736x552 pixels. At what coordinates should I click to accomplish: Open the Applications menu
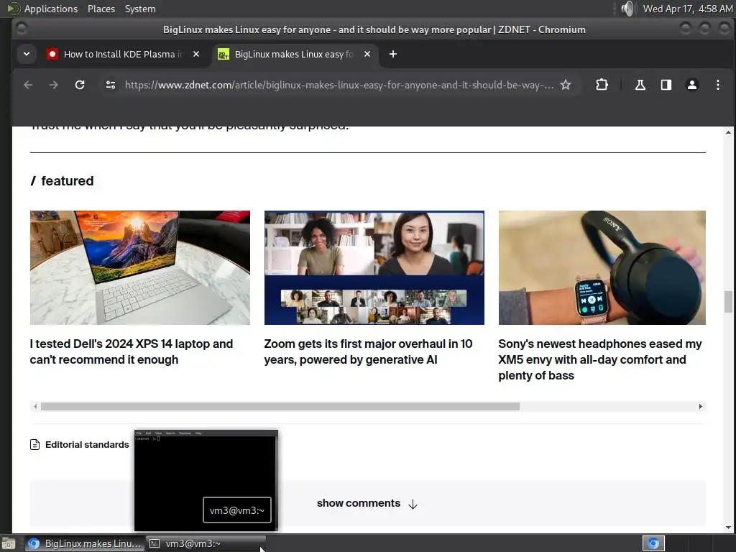[x=51, y=9]
